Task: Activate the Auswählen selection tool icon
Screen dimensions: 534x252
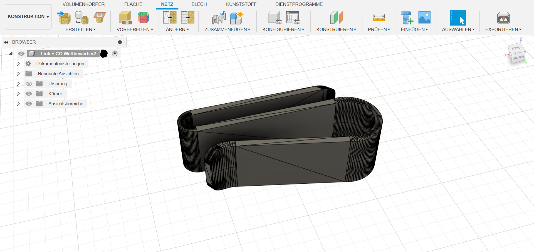Action: 458,18
